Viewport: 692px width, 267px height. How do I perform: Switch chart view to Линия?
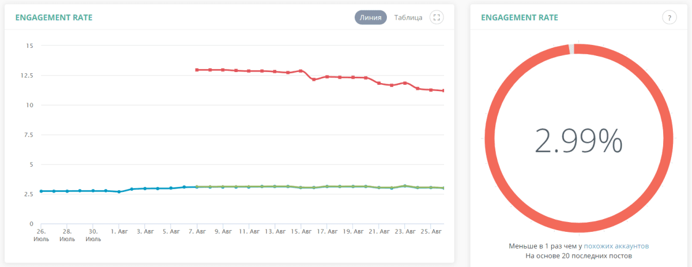(x=370, y=17)
